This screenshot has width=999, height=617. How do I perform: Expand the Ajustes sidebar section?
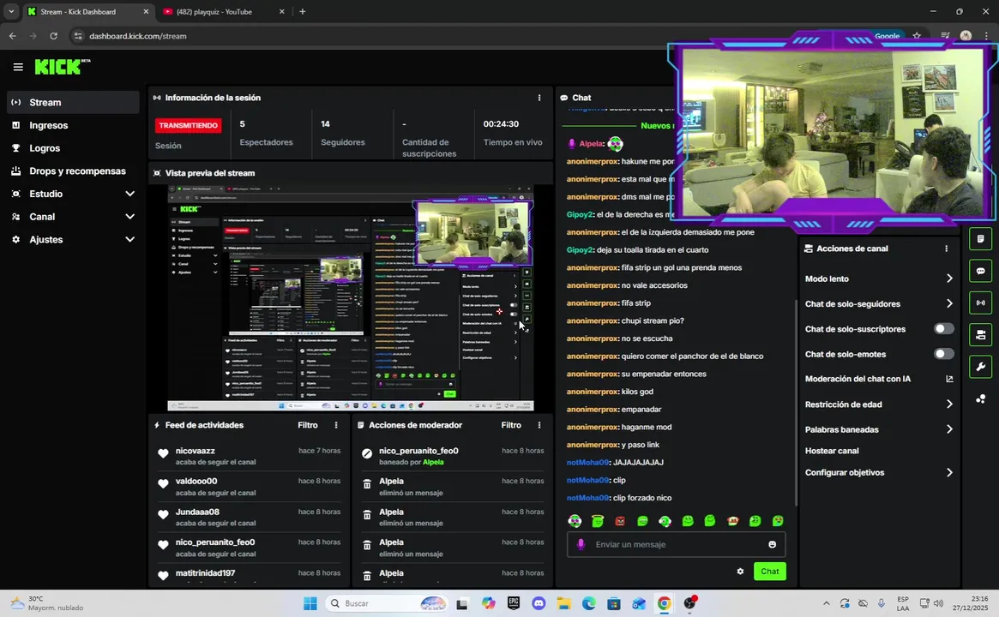[x=73, y=239]
